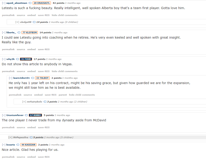Collapse why2k's comment thread
The width and height of the screenshot is (206, 161).
4,59
